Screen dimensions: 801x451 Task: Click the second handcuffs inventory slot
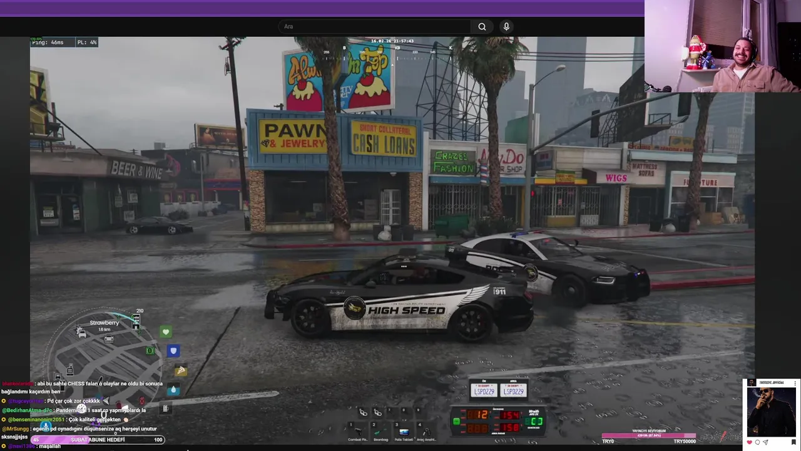pyautogui.click(x=377, y=412)
